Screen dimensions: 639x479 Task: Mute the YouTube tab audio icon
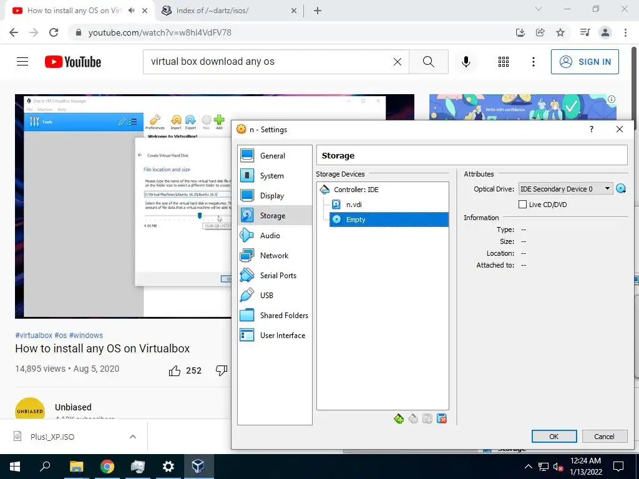[x=131, y=11]
